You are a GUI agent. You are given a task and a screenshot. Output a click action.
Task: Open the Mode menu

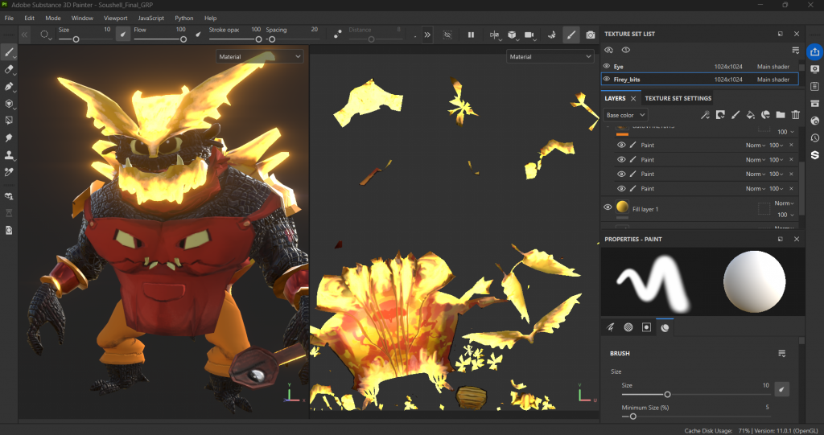coord(52,18)
